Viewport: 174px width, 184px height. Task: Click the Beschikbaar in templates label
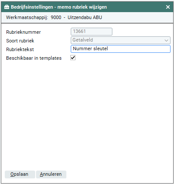(34, 58)
